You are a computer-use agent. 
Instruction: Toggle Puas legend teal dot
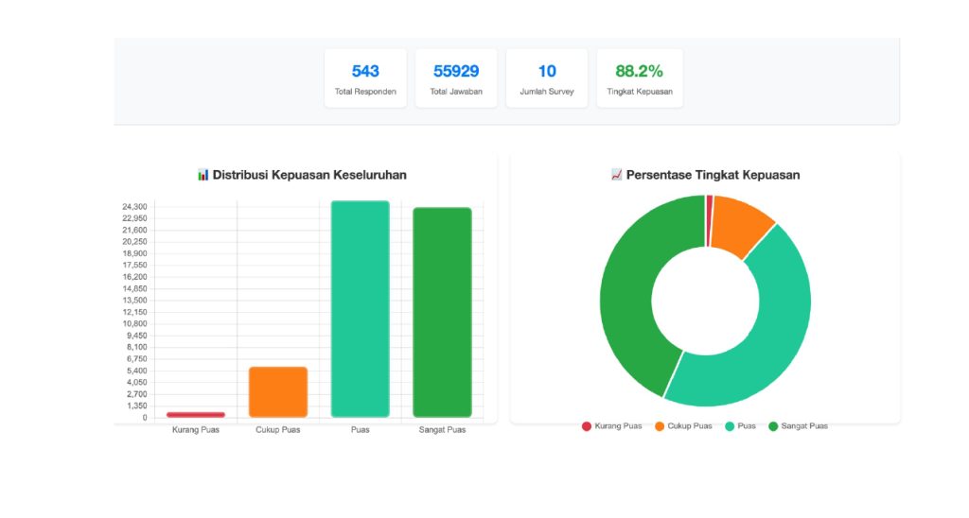coord(730,426)
